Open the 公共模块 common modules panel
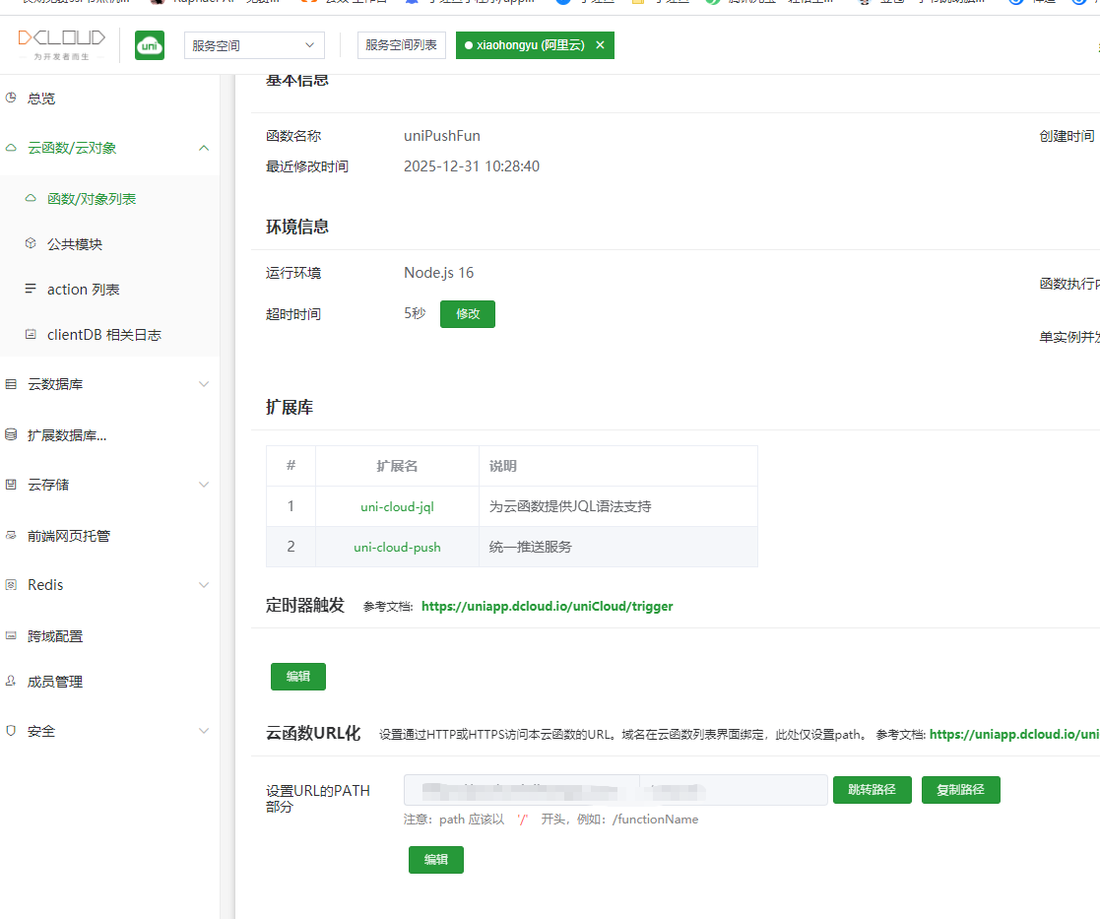 76,243
